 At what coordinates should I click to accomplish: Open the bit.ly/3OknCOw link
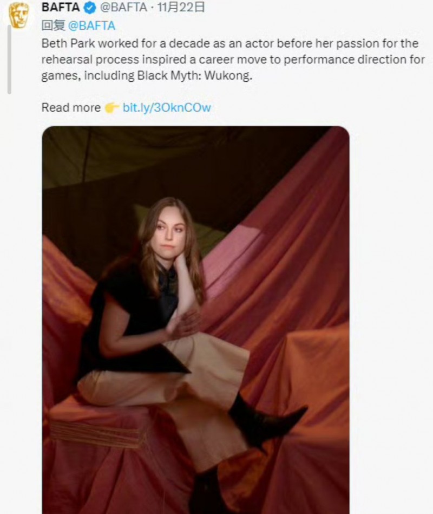coord(167,108)
